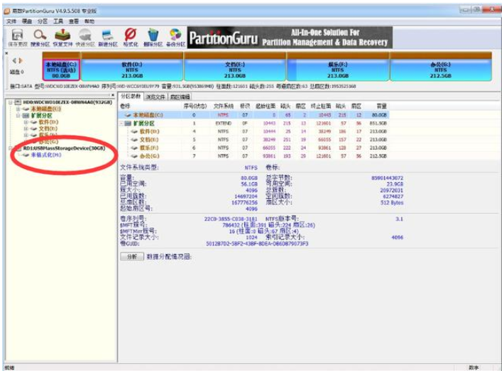
Task: Click the drive icon beside 办公(G:) in the table
Action: (134, 156)
